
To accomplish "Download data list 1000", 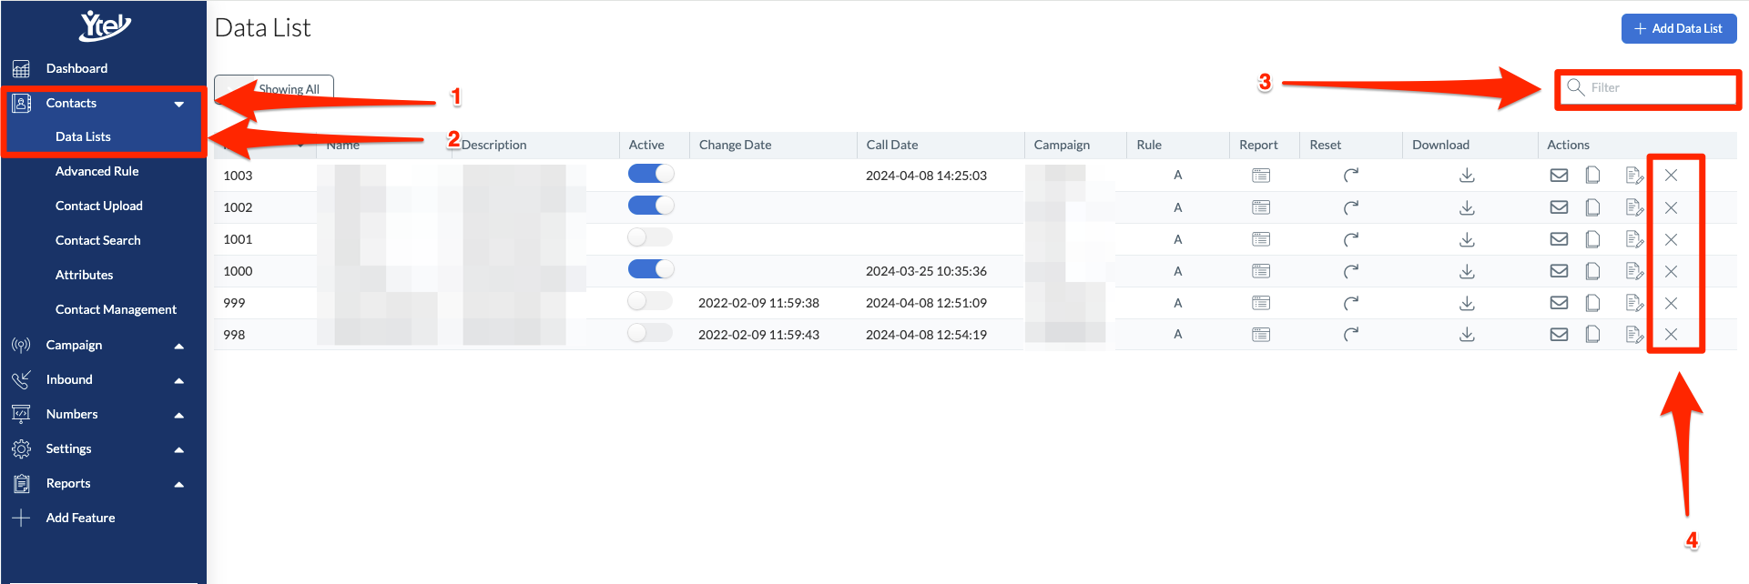I will click(1467, 271).
